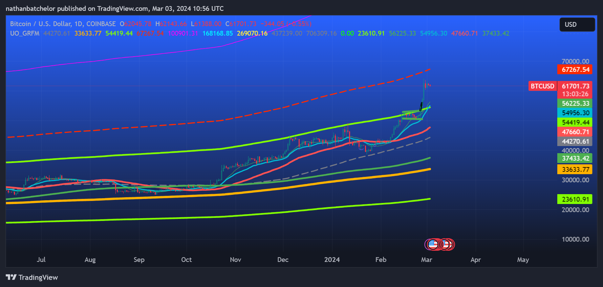This screenshot has width=603, height=287.
Task: Click the 33633.77 orange price label
Action: (575, 169)
